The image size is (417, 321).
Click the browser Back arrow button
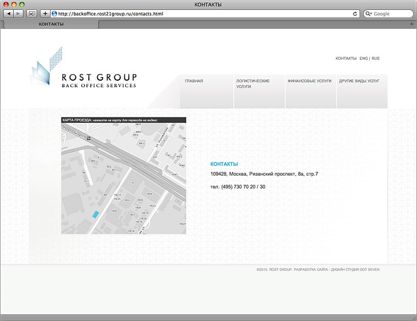tap(8, 14)
